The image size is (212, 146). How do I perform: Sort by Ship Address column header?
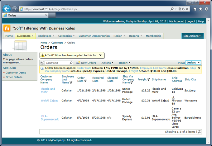(x=177, y=79)
